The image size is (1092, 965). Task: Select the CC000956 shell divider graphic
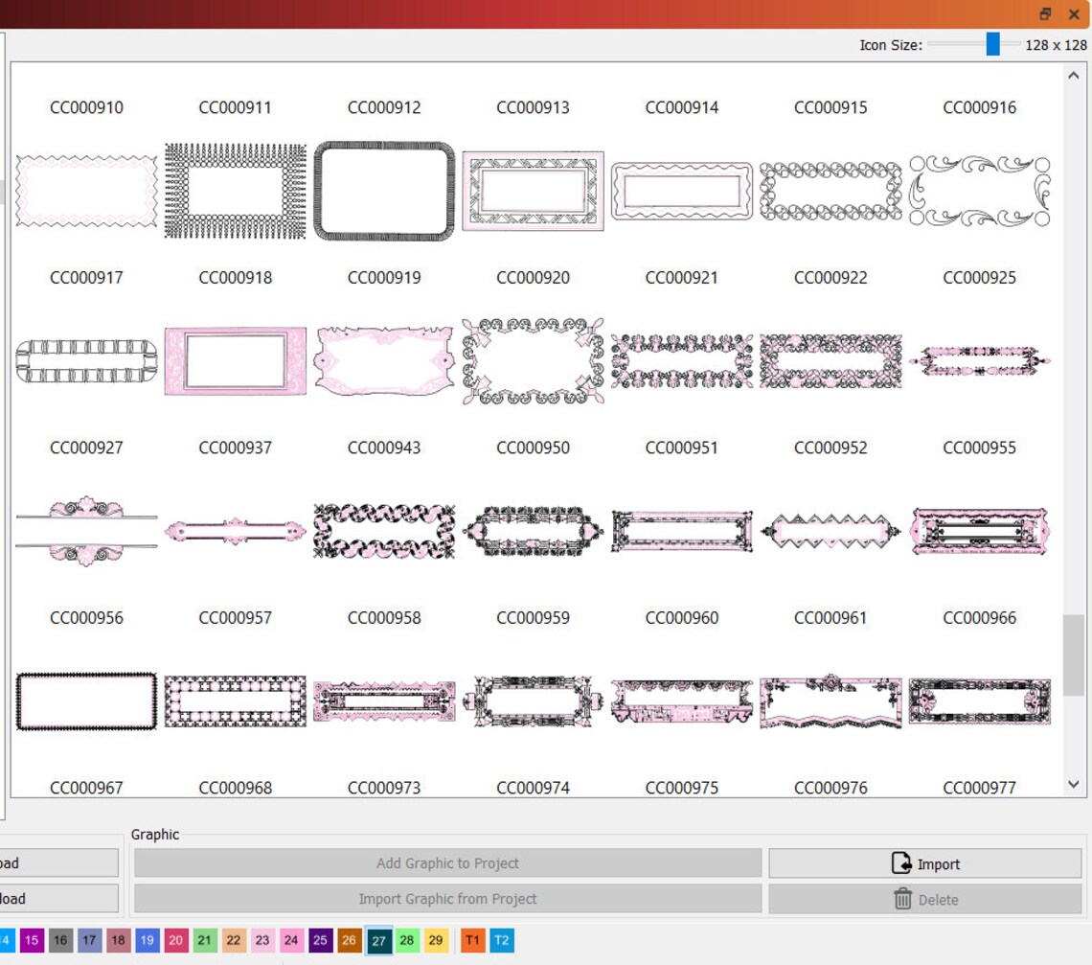tap(86, 531)
